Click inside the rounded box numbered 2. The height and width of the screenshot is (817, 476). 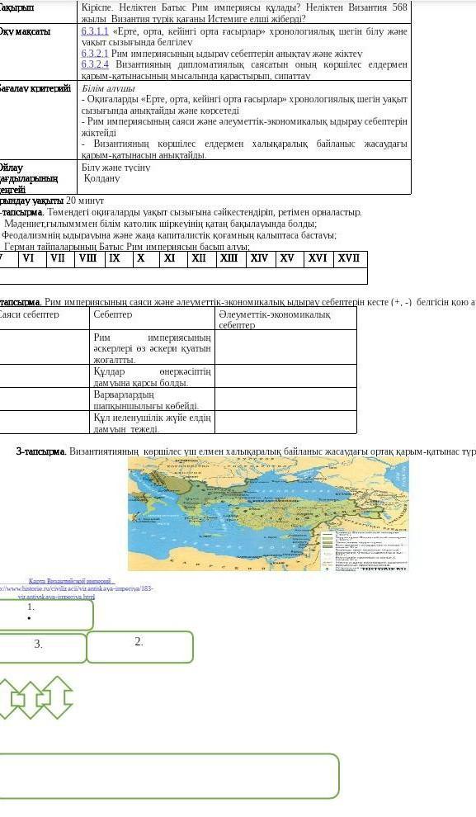[139, 647]
